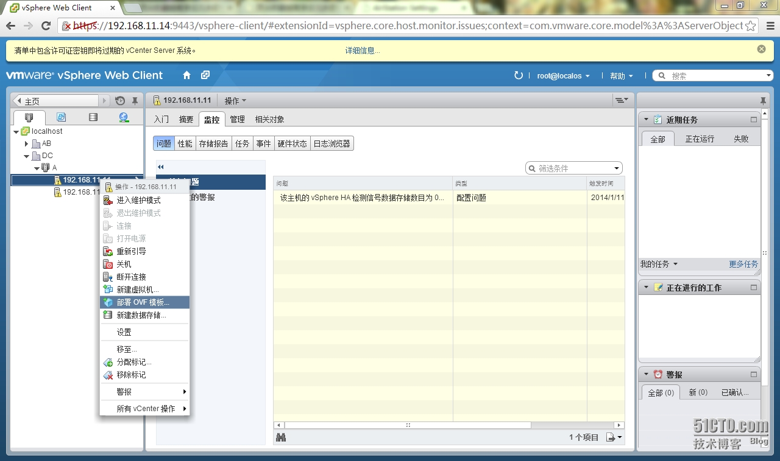Expand the 所有 vCenter 操作 submenu
Screen dimensions: 780x461
click(x=144, y=409)
